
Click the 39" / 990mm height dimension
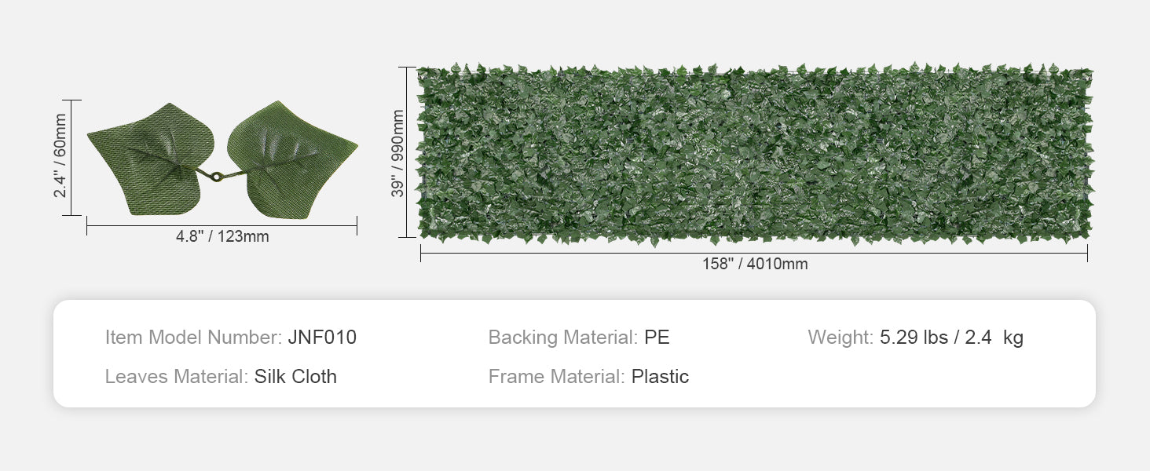click(x=398, y=153)
